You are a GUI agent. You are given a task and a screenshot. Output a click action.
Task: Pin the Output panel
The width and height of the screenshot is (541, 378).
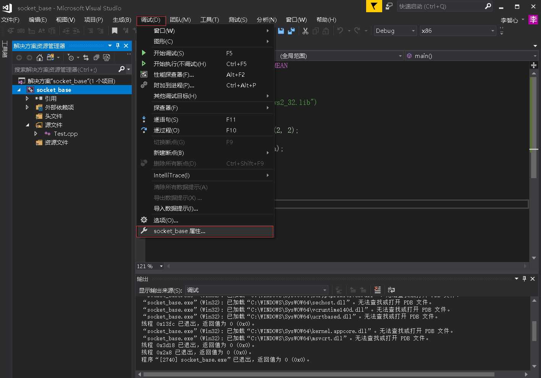pos(525,279)
